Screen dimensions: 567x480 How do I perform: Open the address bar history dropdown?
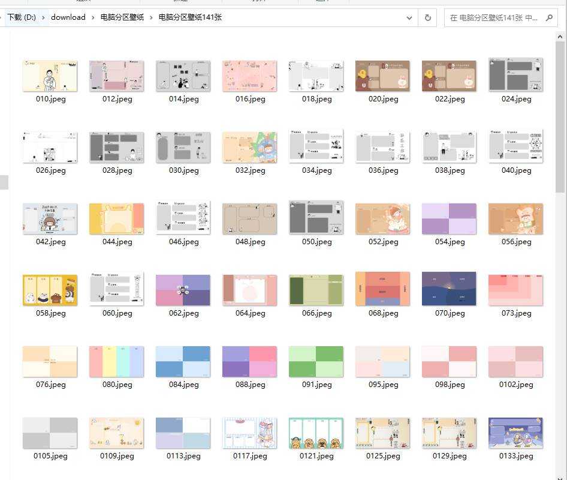(409, 17)
